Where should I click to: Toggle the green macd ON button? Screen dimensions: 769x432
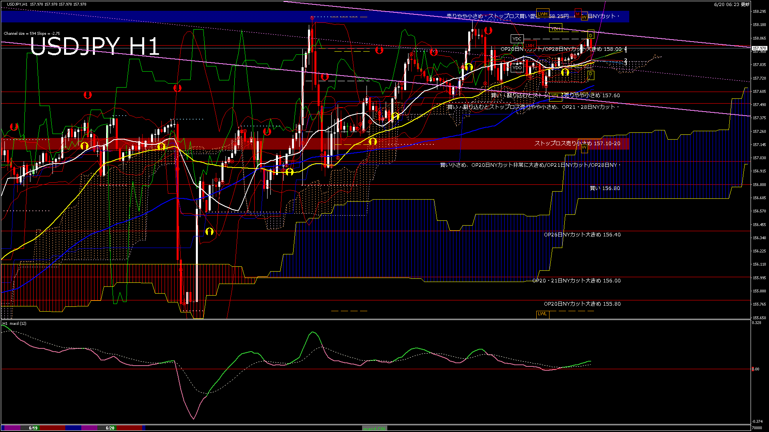tap(374, 428)
